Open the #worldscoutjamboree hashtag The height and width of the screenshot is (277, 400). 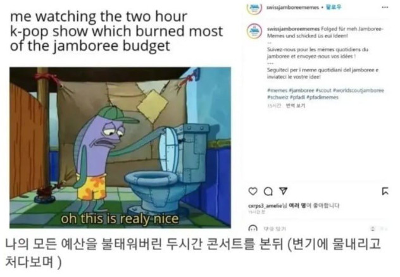pyautogui.click(x=358, y=90)
